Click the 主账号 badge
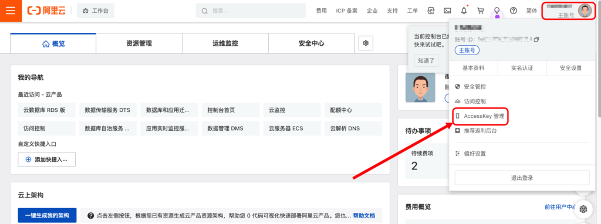Viewport: 601px width, 224px height. pyautogui.click(x=467, y=50)
